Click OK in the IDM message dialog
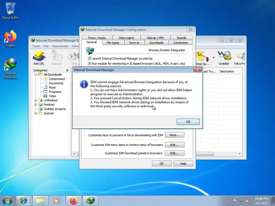This screenshot has width=275, height=206. [188, 122]
